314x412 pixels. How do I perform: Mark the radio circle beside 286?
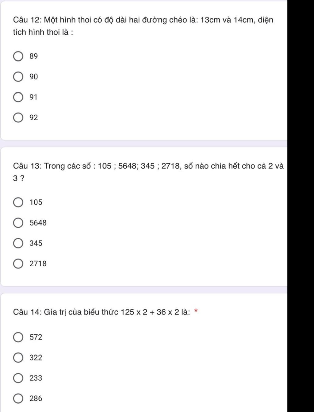[x=18, y=399]
